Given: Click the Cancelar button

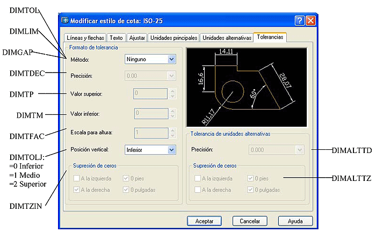Looking at the screenshot, I should 250,221.
